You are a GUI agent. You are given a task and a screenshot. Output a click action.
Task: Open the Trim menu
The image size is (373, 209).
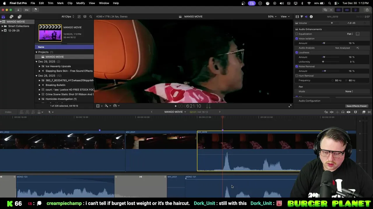[50, 3]
